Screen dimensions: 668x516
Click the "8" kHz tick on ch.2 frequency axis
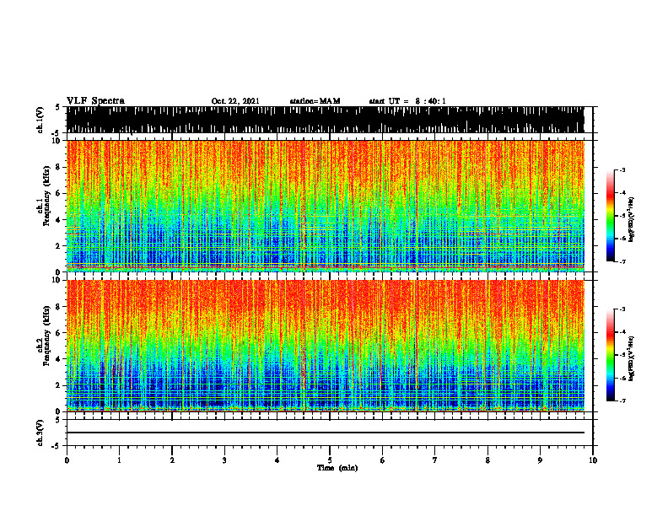(59, 307)
